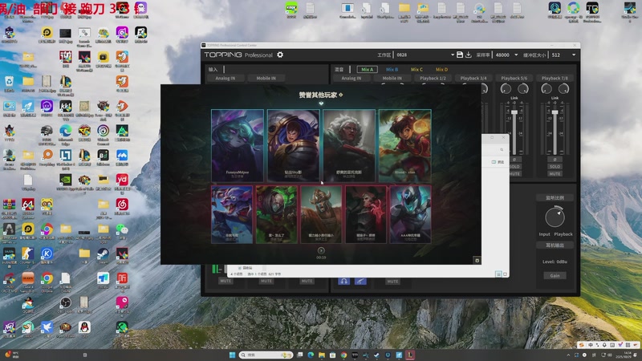The height and width of the screenshot is (361, 642).
Task: Open the Microsoft Edge desktop shortcut
Action: pyautogui.click(x=66, y=133)
